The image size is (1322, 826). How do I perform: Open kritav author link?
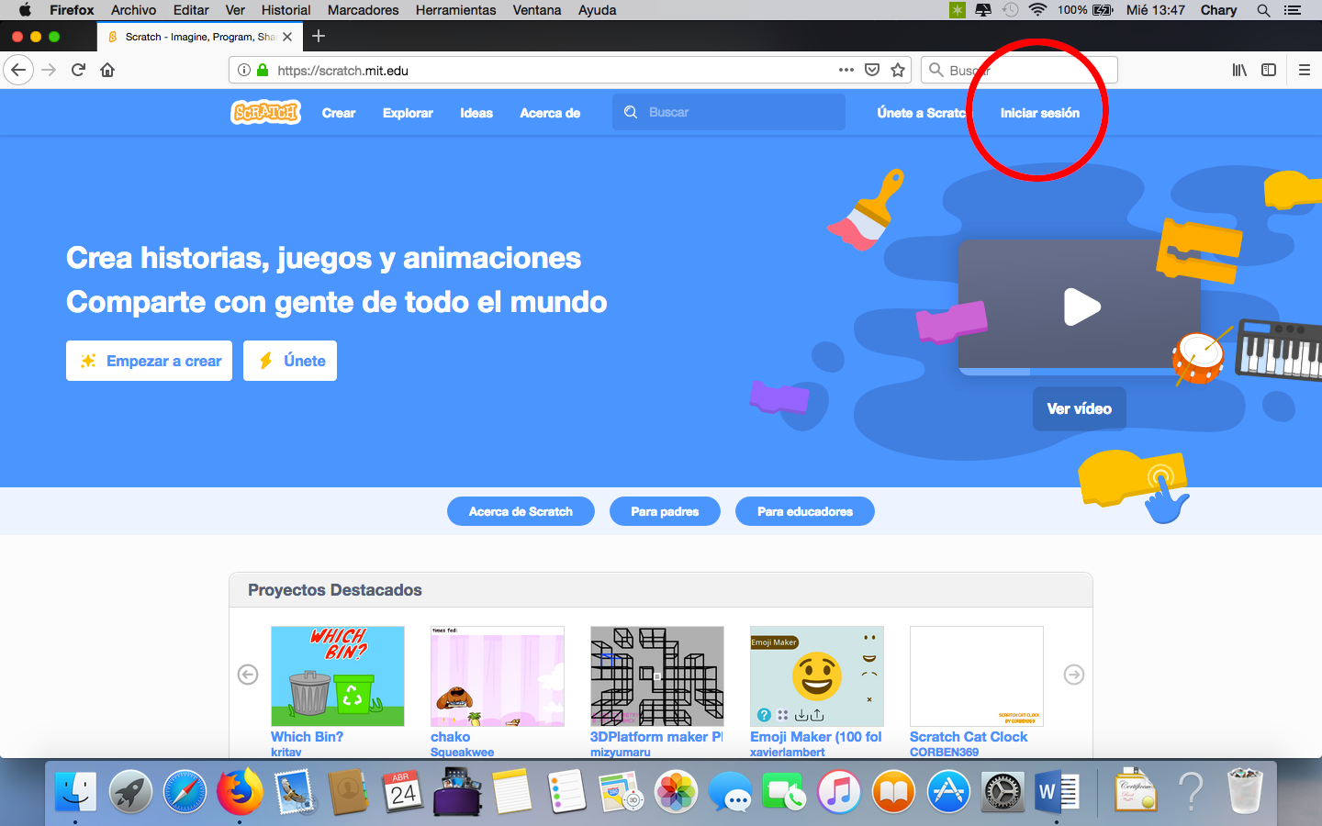286,752
